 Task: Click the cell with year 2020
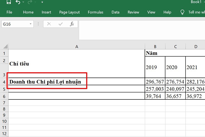point(175,67)
